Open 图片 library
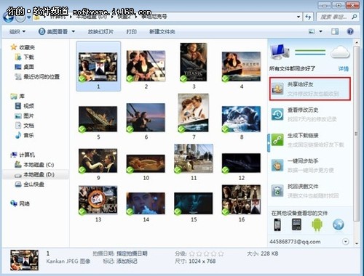The width and height of the screenshot is (364, 276). (24, 115)
